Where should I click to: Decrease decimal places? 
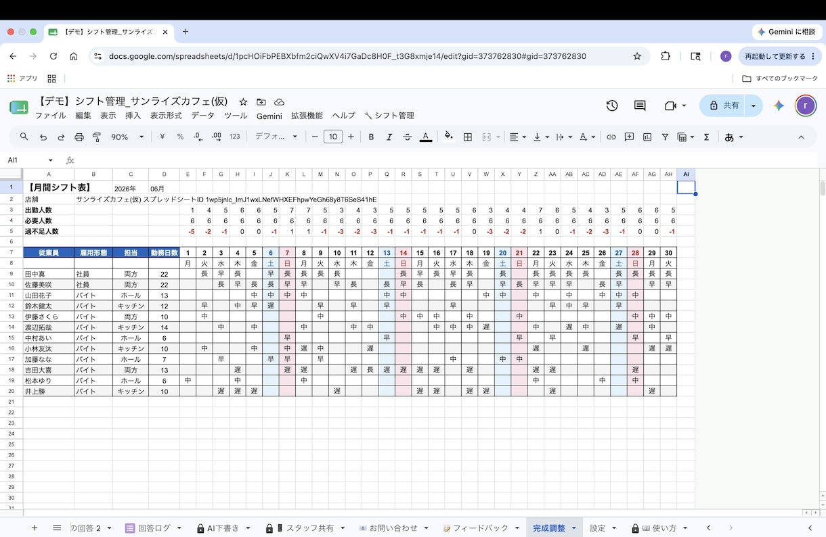[x=198, y=137]
